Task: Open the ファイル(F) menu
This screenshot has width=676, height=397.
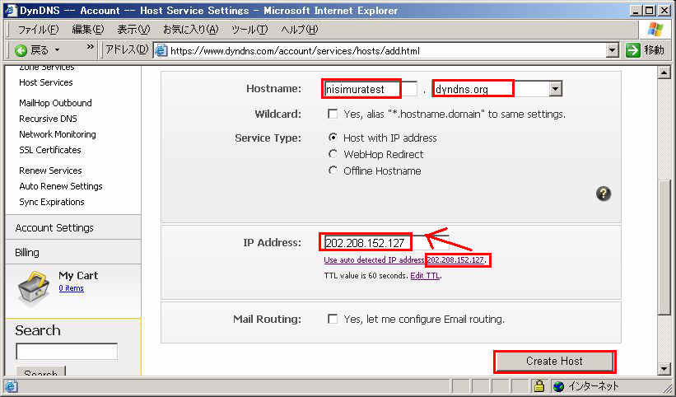Action: pyautogui.click(x=38, y=30)
